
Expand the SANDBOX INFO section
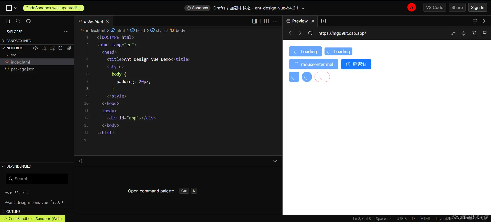[37, 41]
